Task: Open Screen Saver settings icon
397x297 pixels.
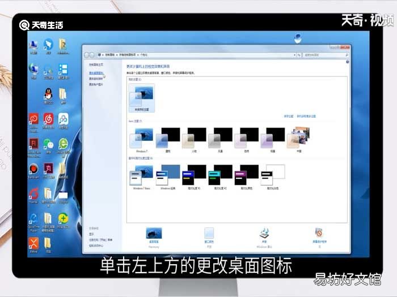Action: 319,233
